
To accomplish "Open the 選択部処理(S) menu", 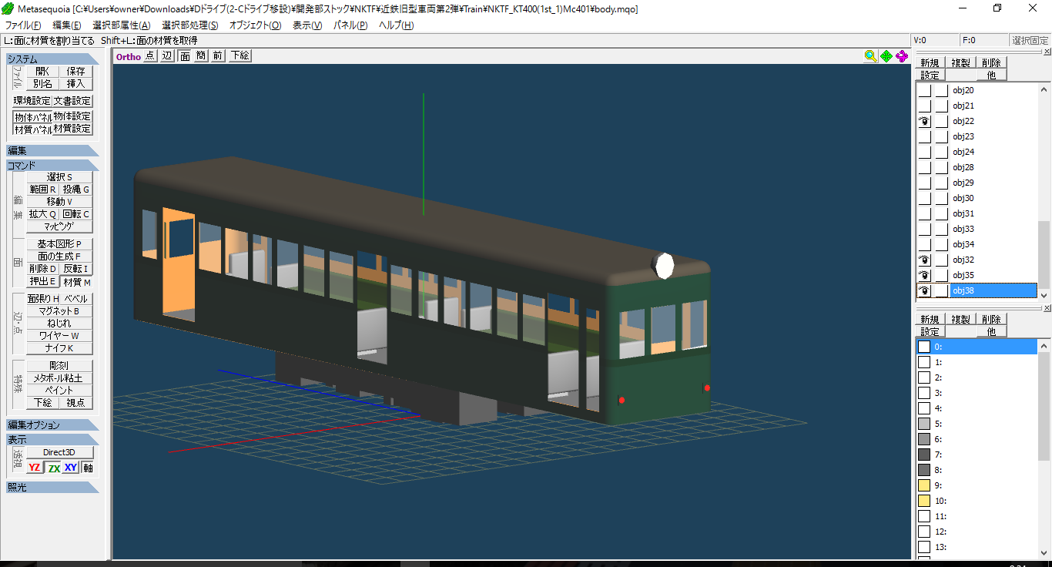I will click(190, 25).
